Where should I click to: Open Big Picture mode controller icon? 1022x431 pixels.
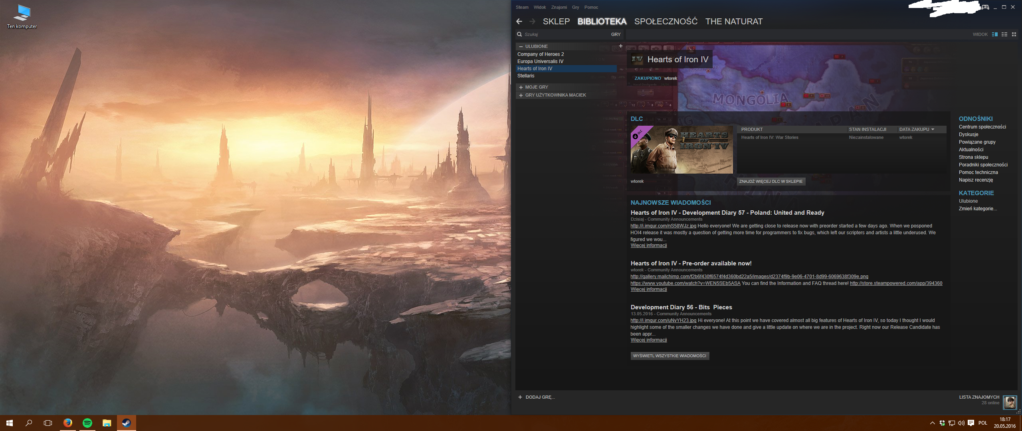(x=985, y=7)
